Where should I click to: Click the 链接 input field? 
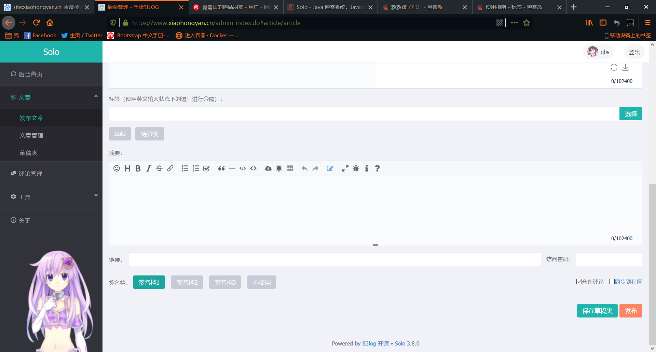point(334,260)
